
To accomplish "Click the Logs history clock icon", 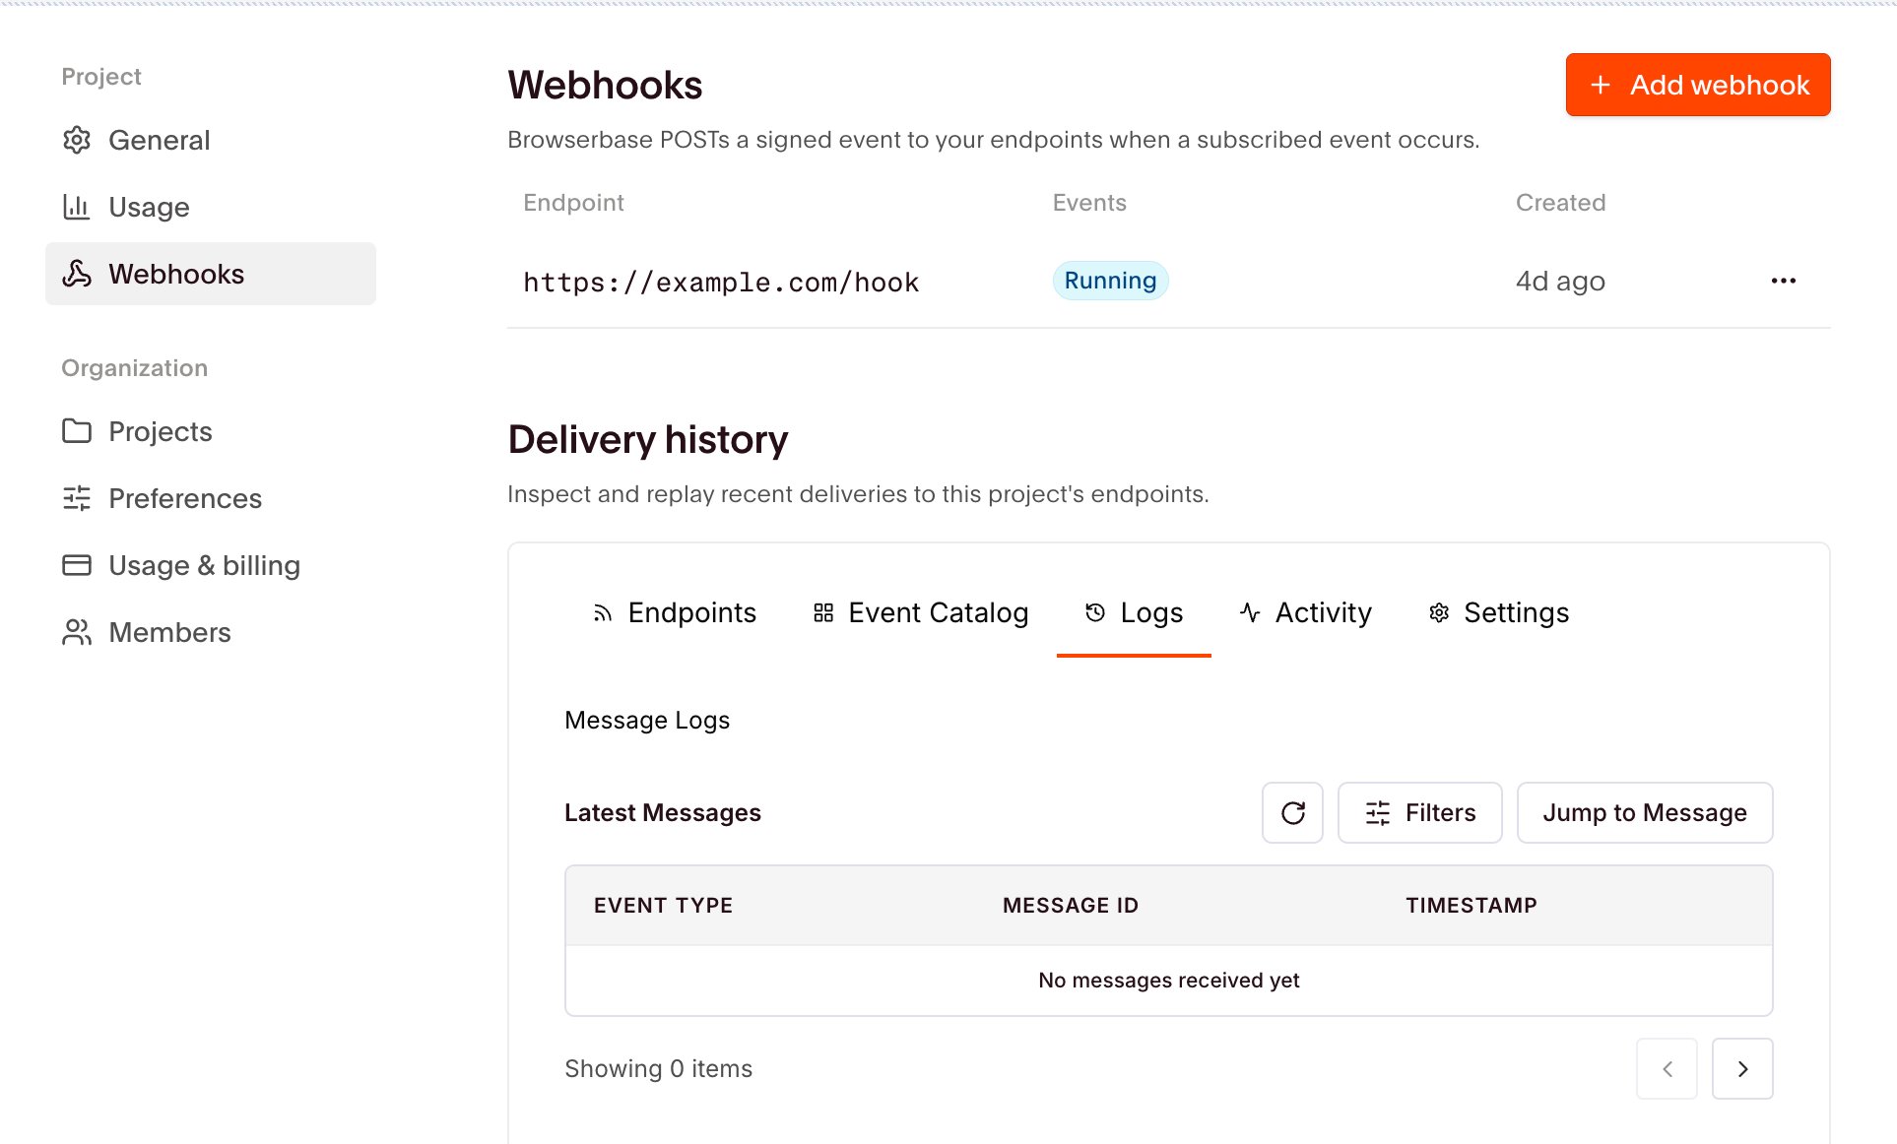I will (1095, 612).
